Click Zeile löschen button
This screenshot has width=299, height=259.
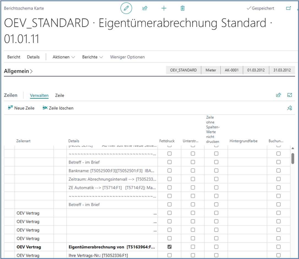(x=58, y=108)
